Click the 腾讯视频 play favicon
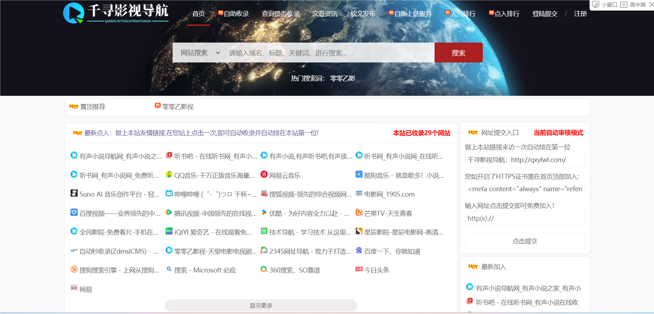This screenshot has height=314, width=654. tap(169, 213)
